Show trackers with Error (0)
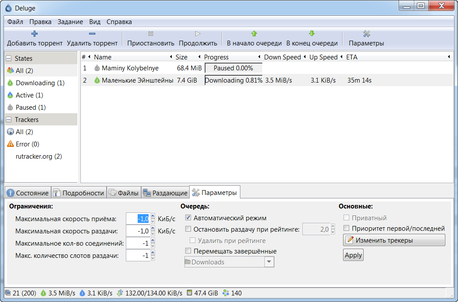 [x=41, y=144]
